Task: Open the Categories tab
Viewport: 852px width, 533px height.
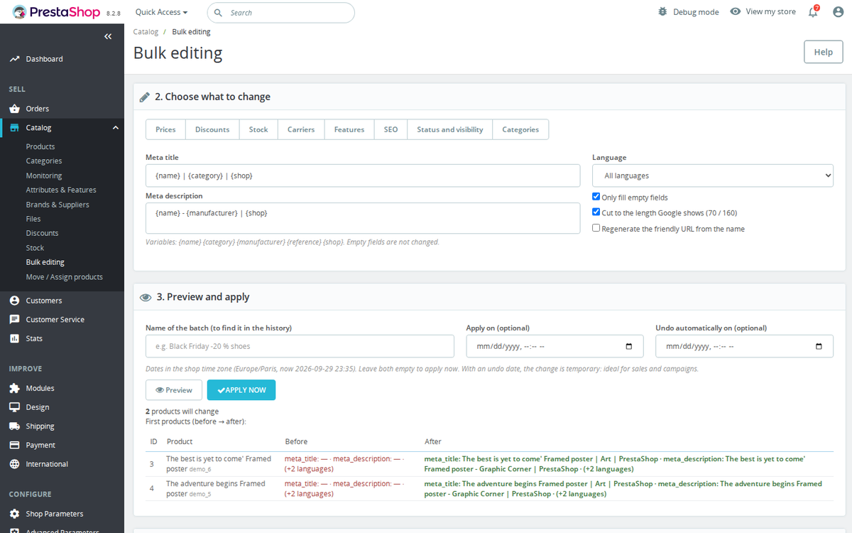Action: 520,129
